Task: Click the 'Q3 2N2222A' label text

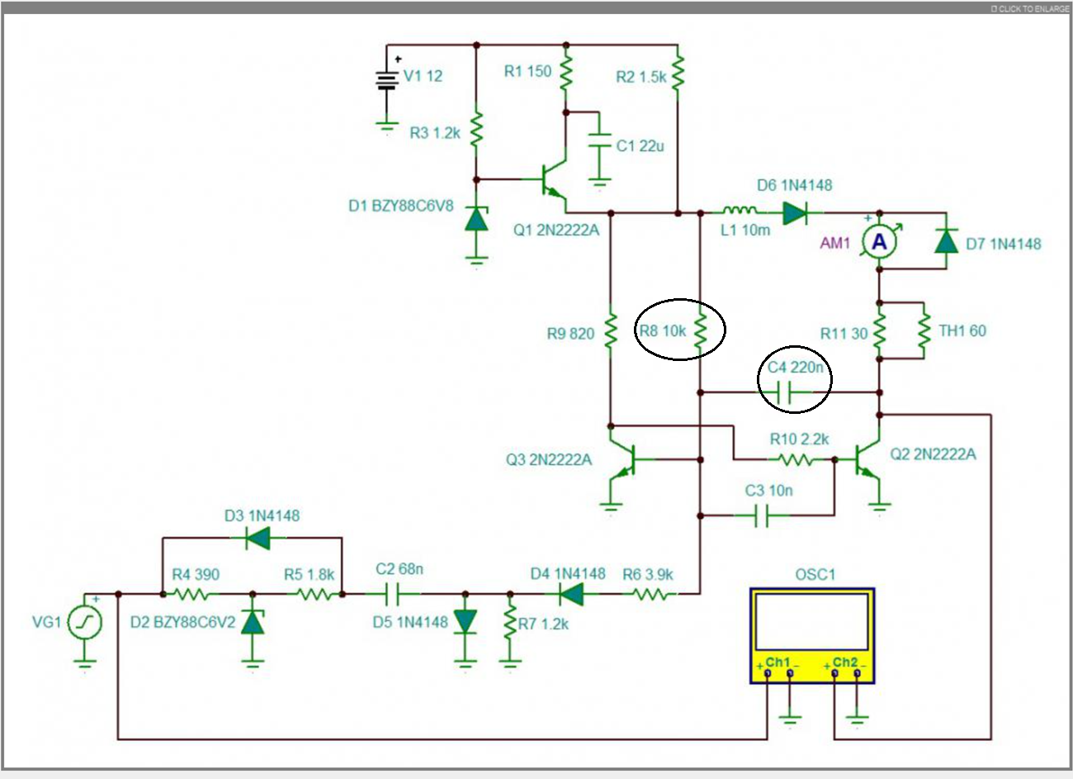Action: [549, 459]
